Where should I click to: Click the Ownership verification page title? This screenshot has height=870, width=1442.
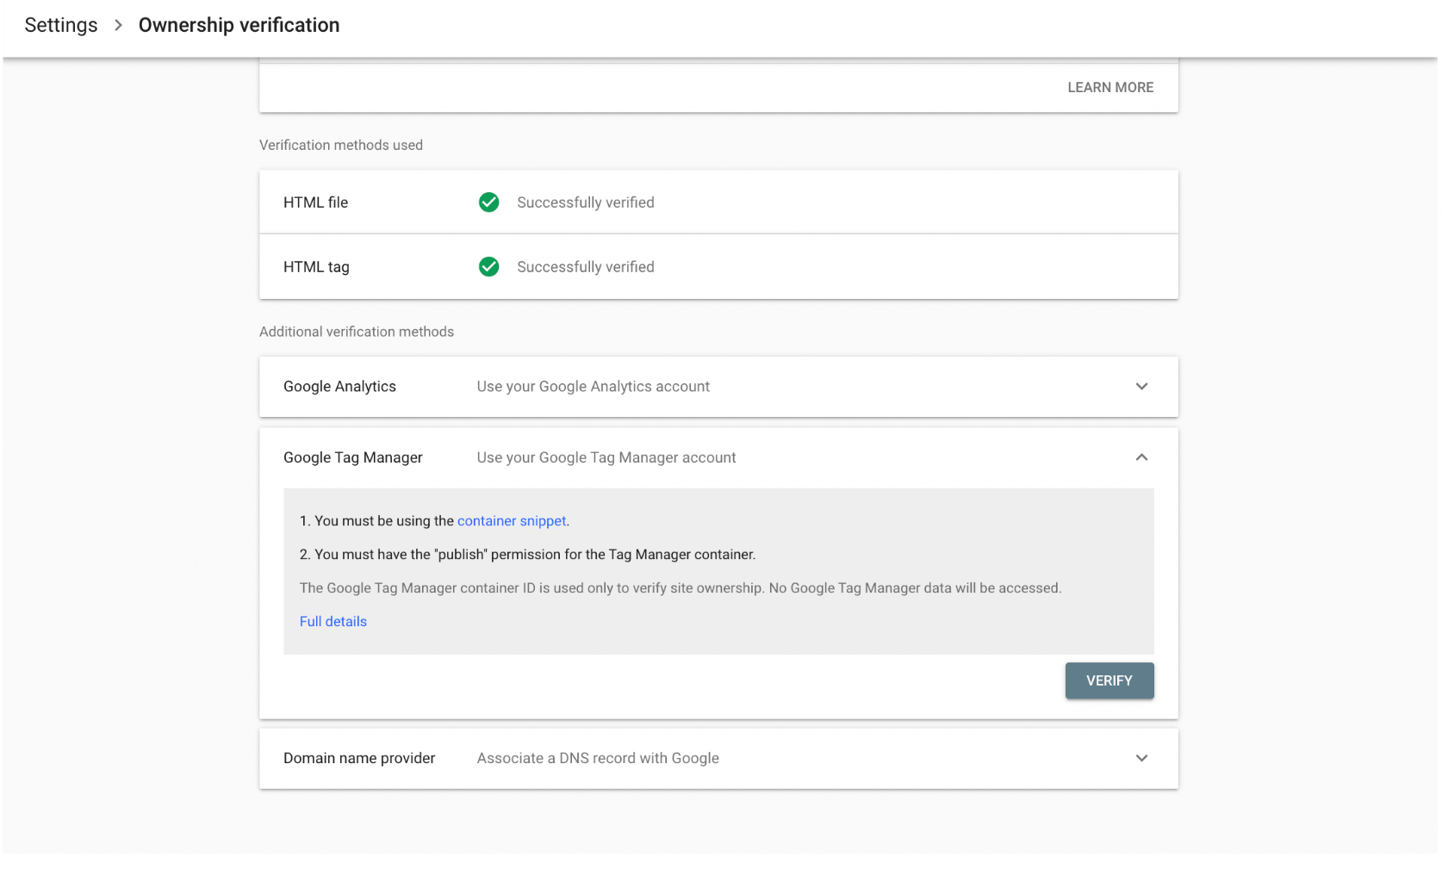(x=239, y=25)
